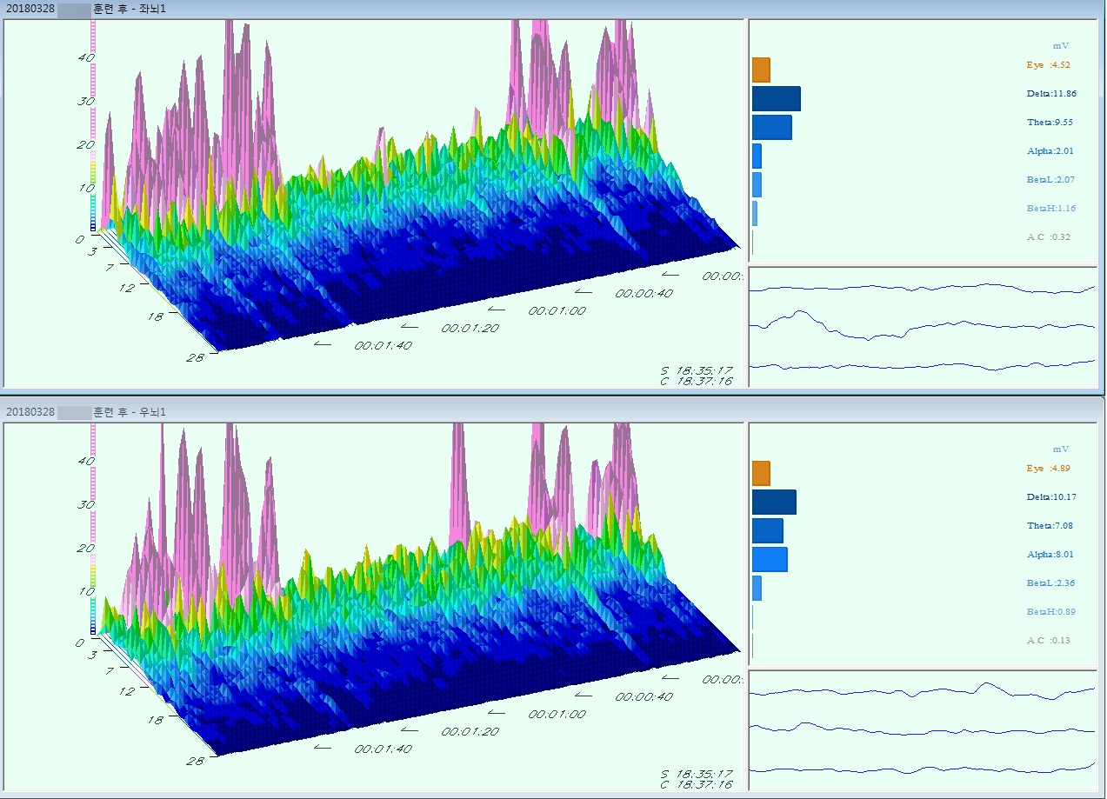Click the Alpha:8.01 value label

pos(1050,554)
